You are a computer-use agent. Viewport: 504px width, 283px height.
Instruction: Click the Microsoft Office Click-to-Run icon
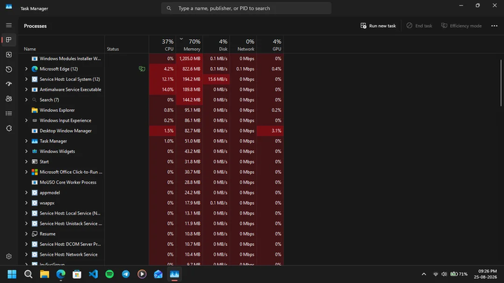(x=34, y=172)
